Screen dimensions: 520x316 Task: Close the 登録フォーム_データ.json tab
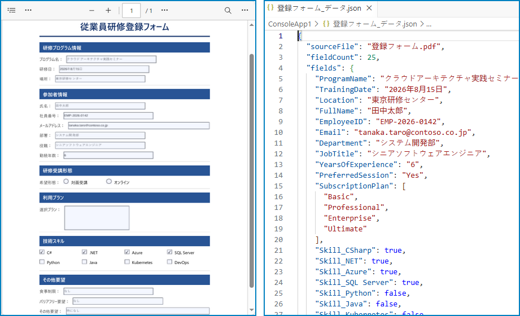[369, 8]
